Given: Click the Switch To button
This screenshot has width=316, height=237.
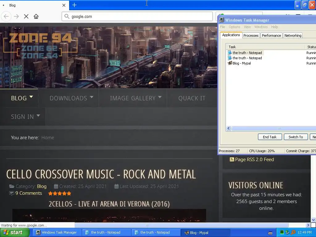Looking at the screenshot, I should (x=296, y=137).
